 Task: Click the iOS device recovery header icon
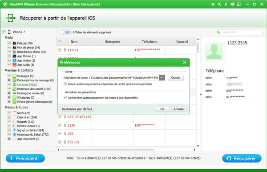11,18
